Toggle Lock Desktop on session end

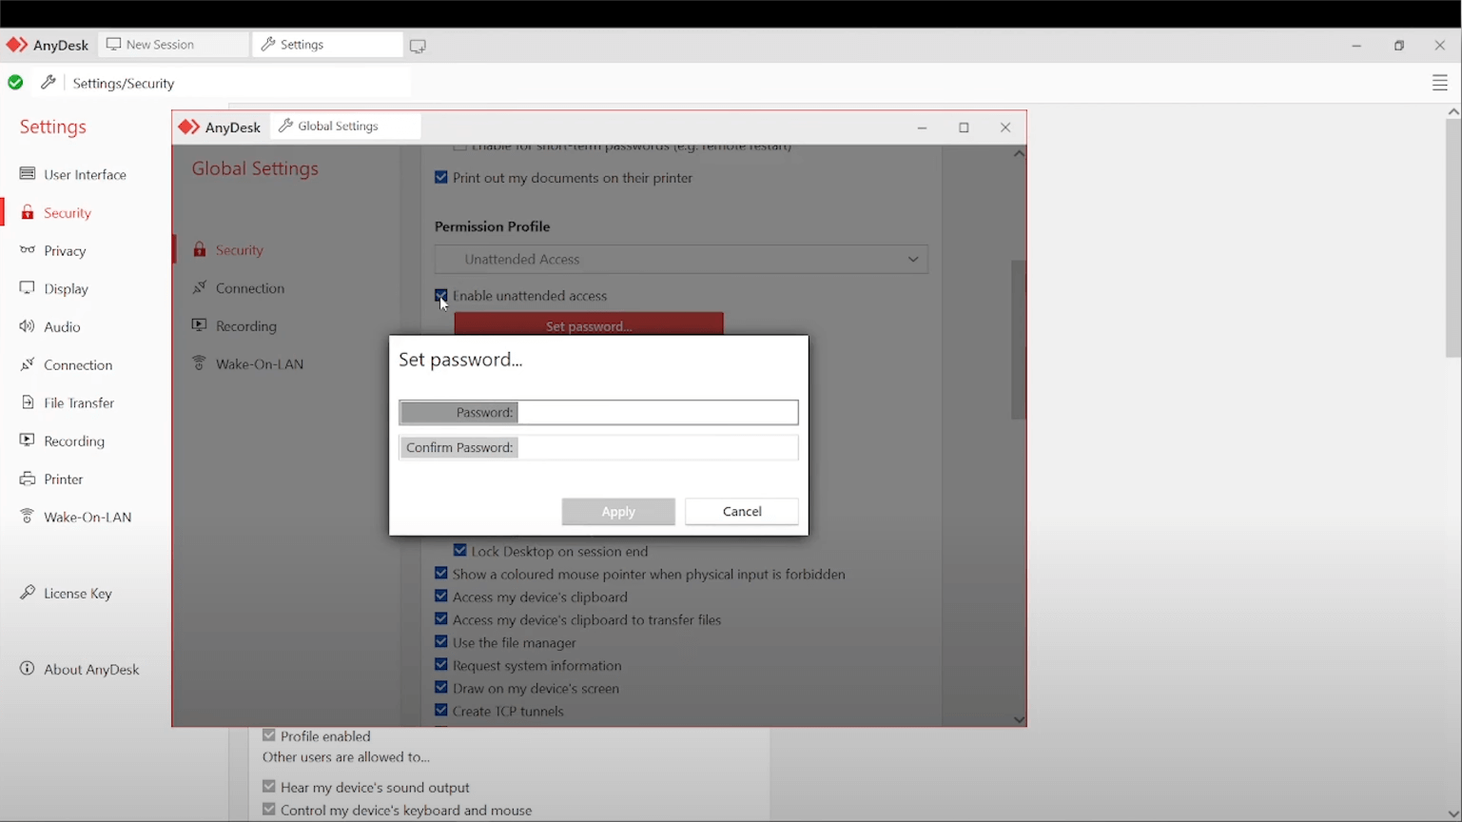tap(459, 550)
